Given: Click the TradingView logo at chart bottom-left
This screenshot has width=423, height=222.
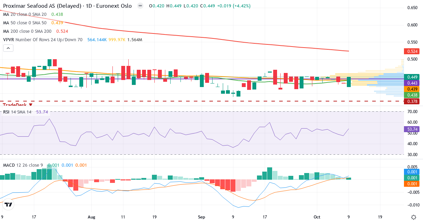Looking at the screenshot, I should pos(9,204).
